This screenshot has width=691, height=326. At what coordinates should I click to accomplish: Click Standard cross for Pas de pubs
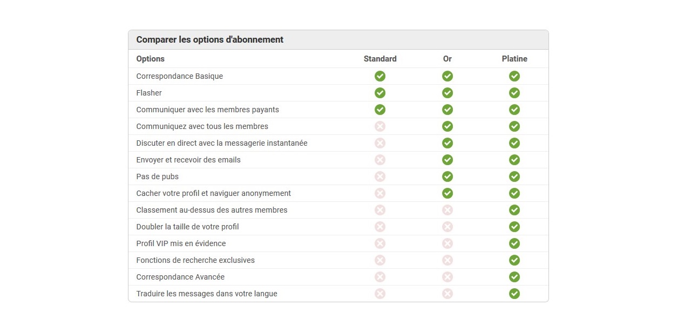coord(380,176)
